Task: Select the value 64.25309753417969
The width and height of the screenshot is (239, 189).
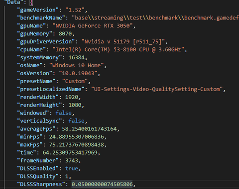Action: tap(70, 153)
